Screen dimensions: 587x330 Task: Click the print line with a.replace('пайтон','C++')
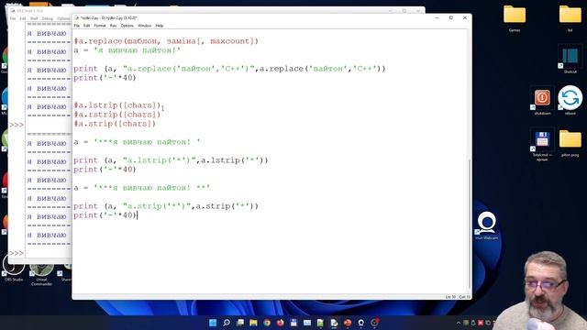(x=229, y=69)
